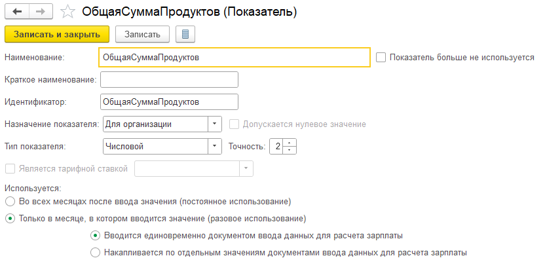This screenshot has height=275, width=545.
Task: Select 'Только в месяце' one-time use option
Action: pos(9,218)
